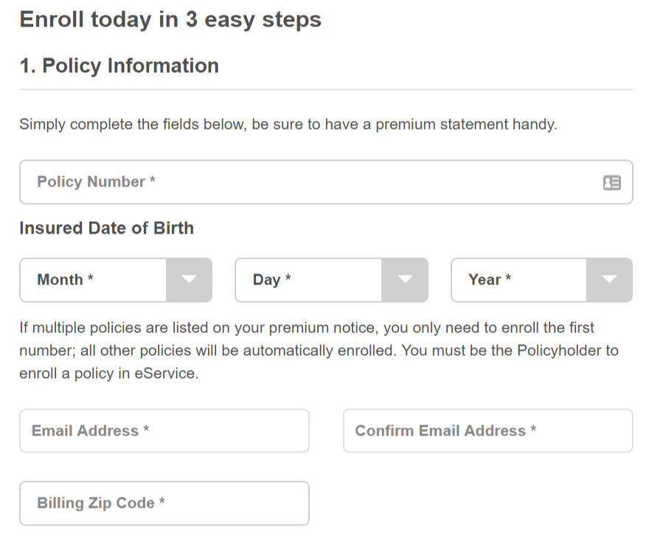The width and height of the screenshot is (649, 538).
Task: Open the Month birth date selector
Action: (x=116, y=280)
